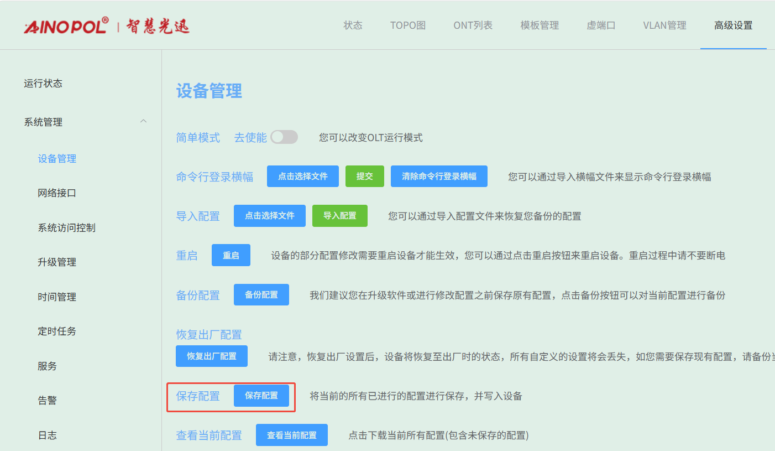Image resolution: width=775 pixels, height=451 pixels.
Task: Choose file for 命令行登录横幅
Action: coord(303,177)
